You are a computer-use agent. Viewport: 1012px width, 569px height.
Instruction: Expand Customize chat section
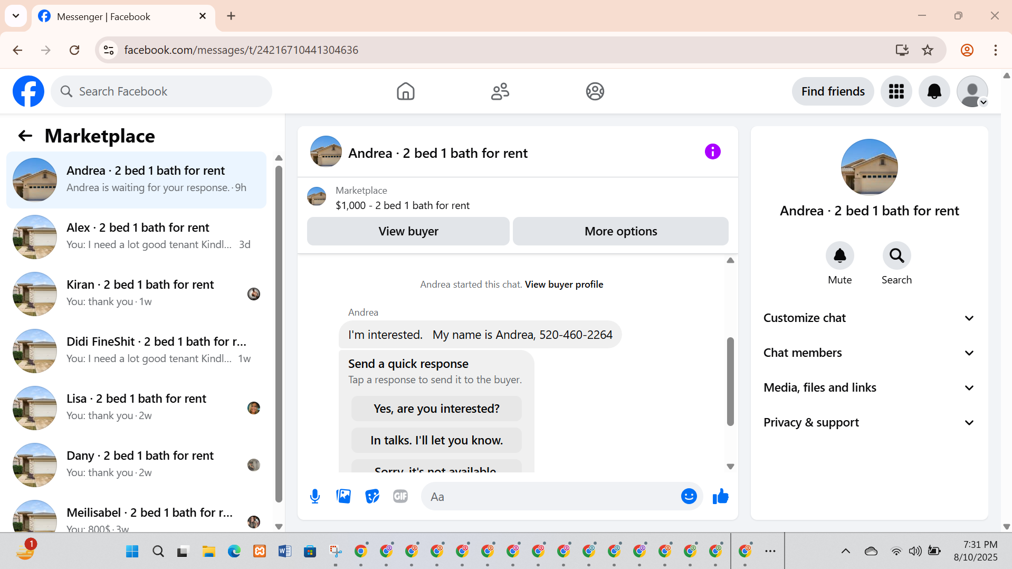coord(869,318)
